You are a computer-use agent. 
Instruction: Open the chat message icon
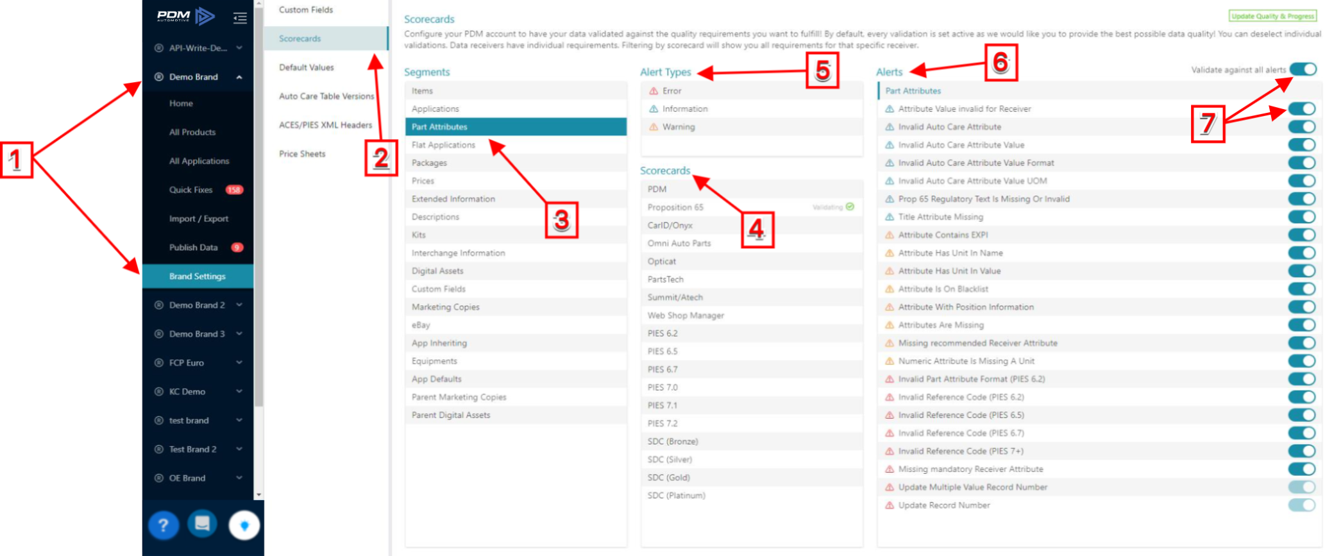tap(203, 524)
